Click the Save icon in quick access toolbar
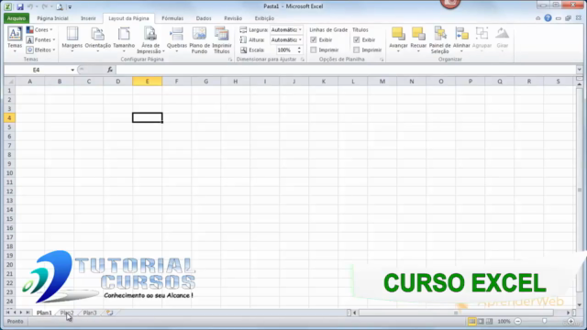Viewport: 587px width, 330px height. pyautogui.click(x=20, y=6)
